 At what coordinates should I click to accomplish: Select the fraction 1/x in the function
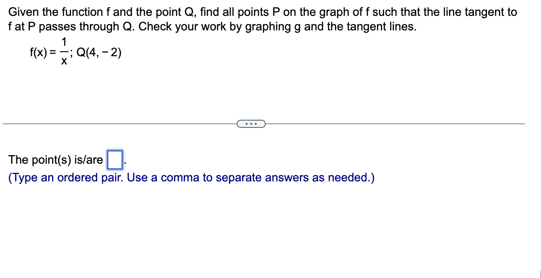[x=63, y=53]
